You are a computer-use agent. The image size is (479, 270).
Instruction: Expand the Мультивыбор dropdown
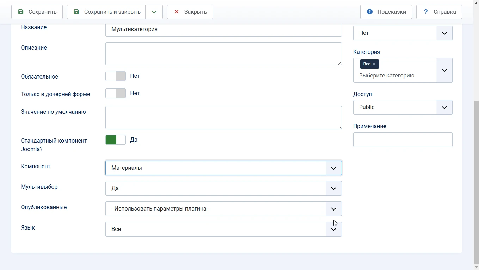[223, 188]
